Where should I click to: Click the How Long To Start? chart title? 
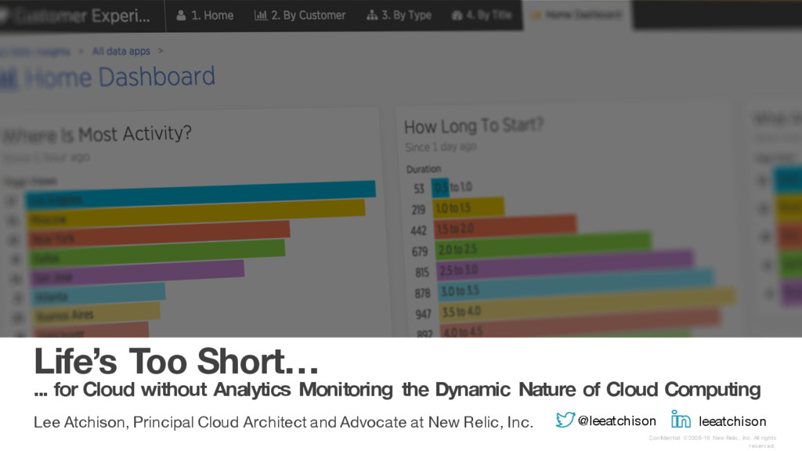pyautogui.click(x=474, y=126)
